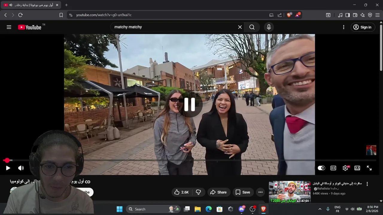Click the URL youtube.com/watch address

(104, 15)
